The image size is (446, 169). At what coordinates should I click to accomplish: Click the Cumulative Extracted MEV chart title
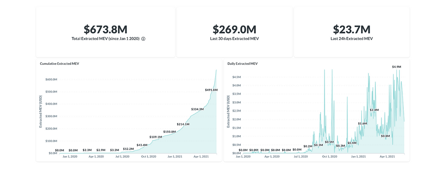(59, 64)
